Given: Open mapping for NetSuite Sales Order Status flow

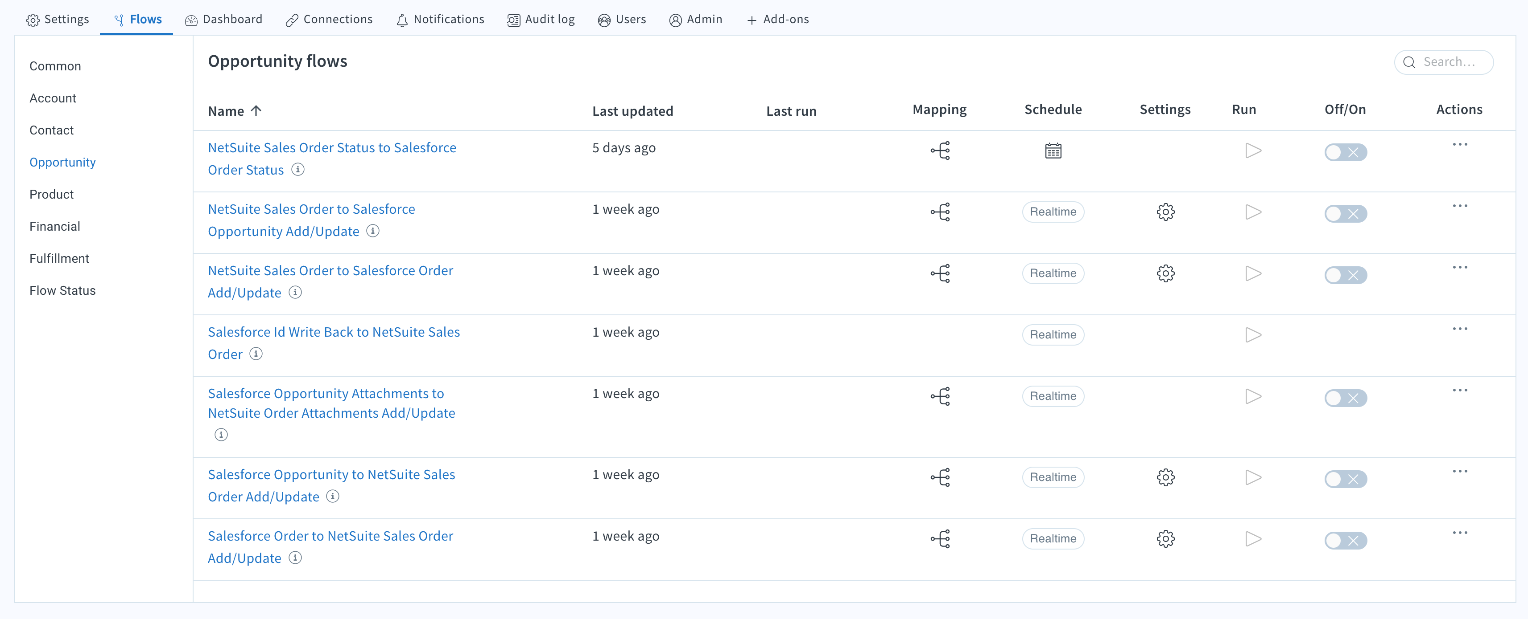Looking at the screenshot, I should point(940,151).
